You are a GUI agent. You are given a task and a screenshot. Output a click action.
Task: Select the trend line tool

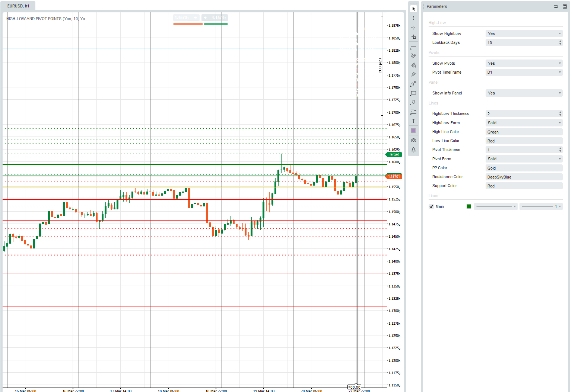[x=413, y=47]
